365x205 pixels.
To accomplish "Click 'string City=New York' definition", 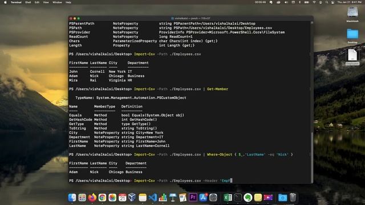I will [x=142, y=133].
